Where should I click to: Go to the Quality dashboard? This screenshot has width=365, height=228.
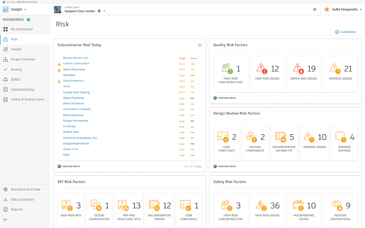click(16, 69)
